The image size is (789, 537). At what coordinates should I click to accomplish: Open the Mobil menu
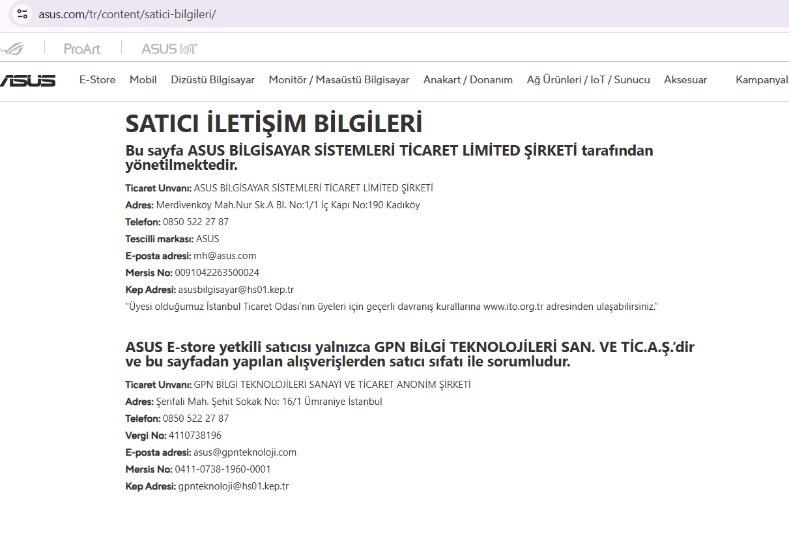pyautogui.click(x=143, y=80)
